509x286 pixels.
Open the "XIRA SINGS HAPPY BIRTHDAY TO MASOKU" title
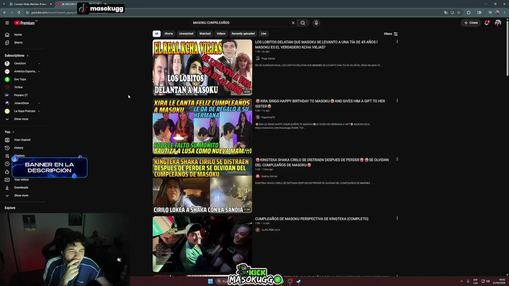pos(320,104)
